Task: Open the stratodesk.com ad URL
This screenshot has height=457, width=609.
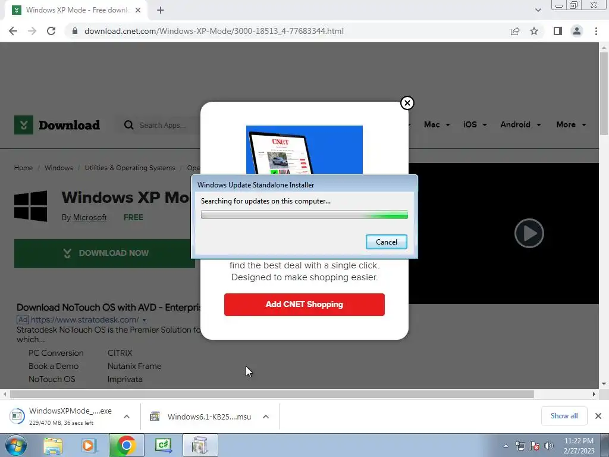Action: (84, 320)
